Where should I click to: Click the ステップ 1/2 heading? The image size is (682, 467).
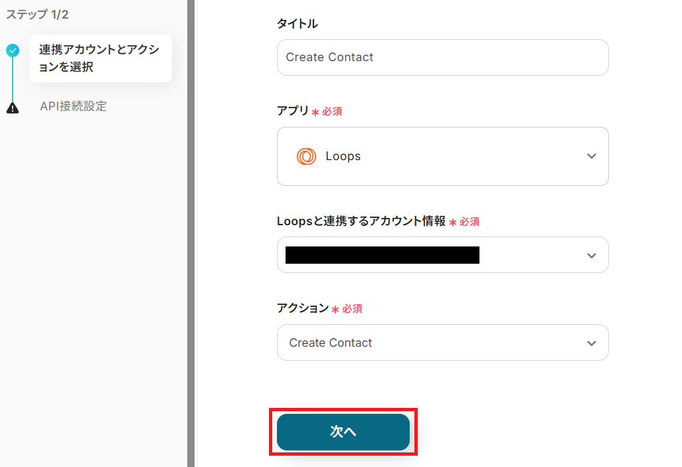pyautogui.click(x=37, y=14)
